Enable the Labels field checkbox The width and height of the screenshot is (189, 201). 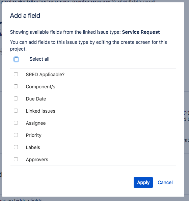pyautogui.click(x=16, y=147)
